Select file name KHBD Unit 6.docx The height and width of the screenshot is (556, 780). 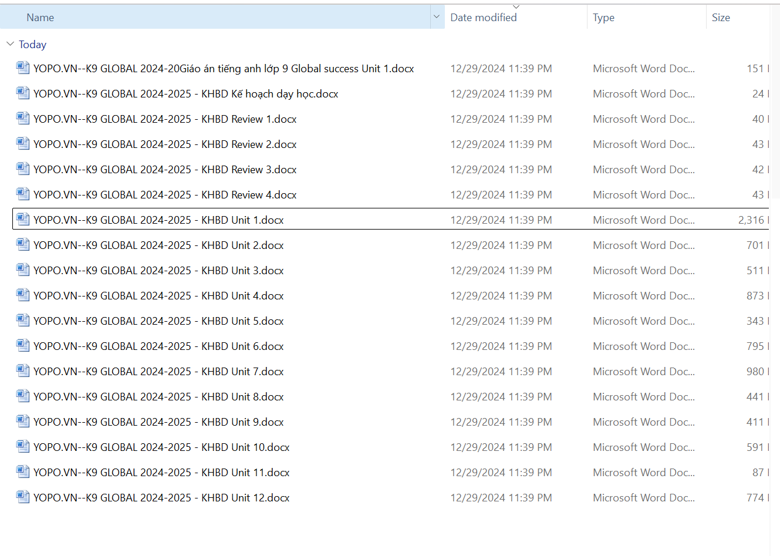point(158,346)
